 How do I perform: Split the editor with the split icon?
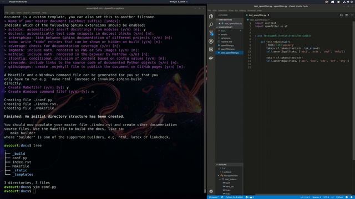click(347, 15)
